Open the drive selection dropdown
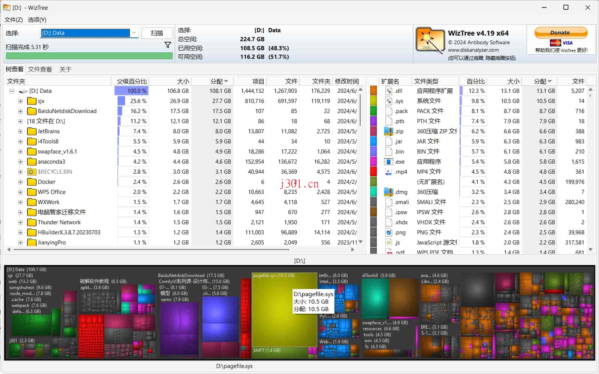The image size is (599, 374). [x=134, y=33]
